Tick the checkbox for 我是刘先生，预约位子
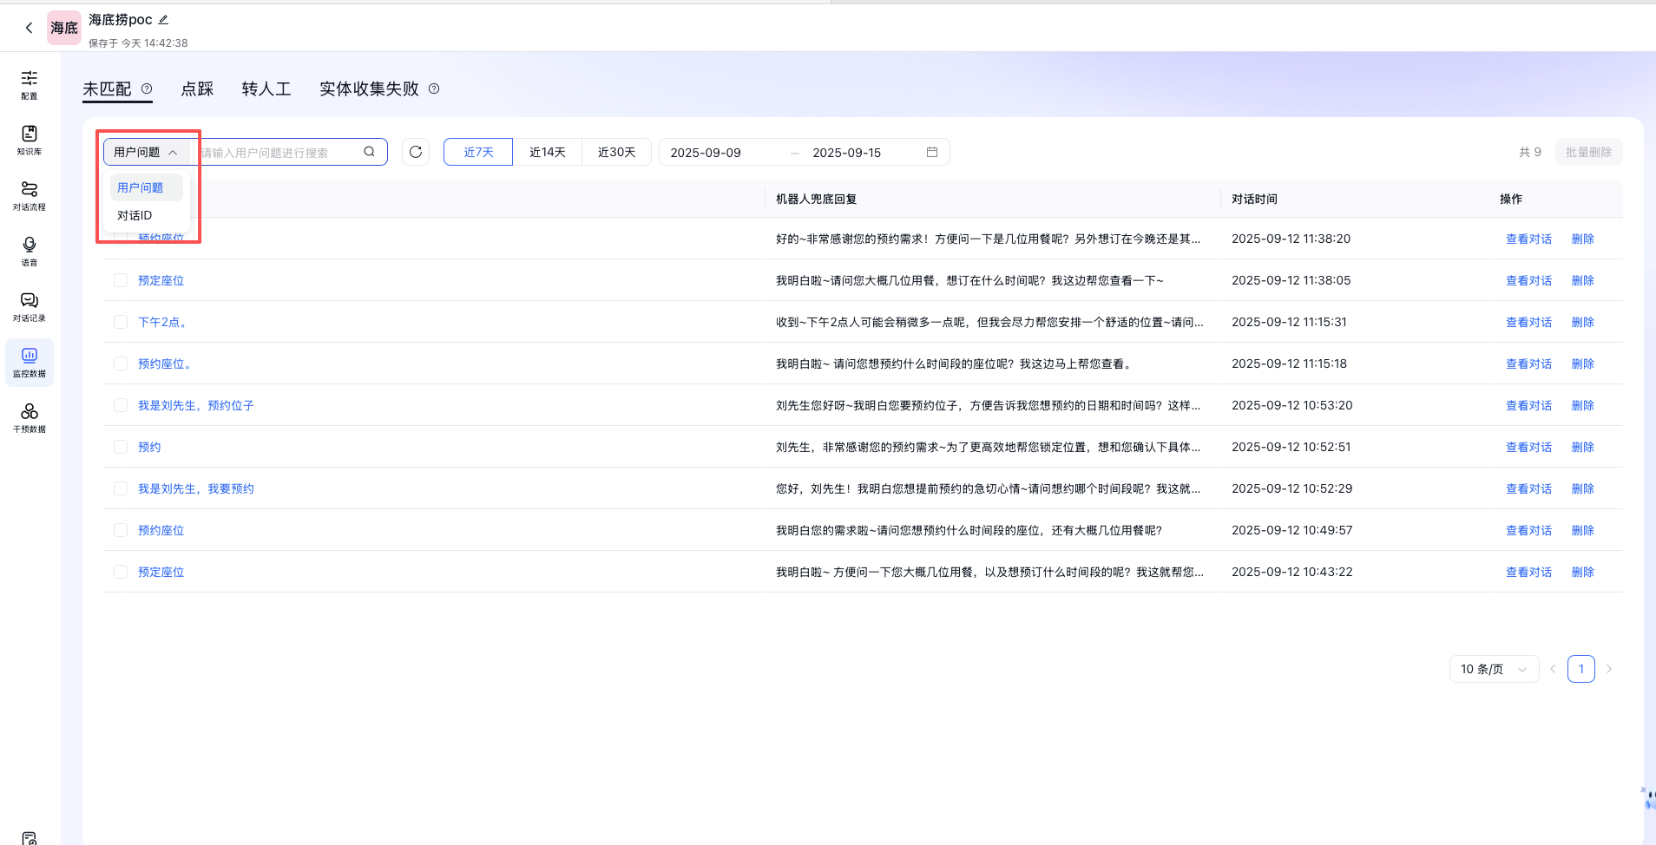Screen dimensions: 1656x845 [120, 405]
